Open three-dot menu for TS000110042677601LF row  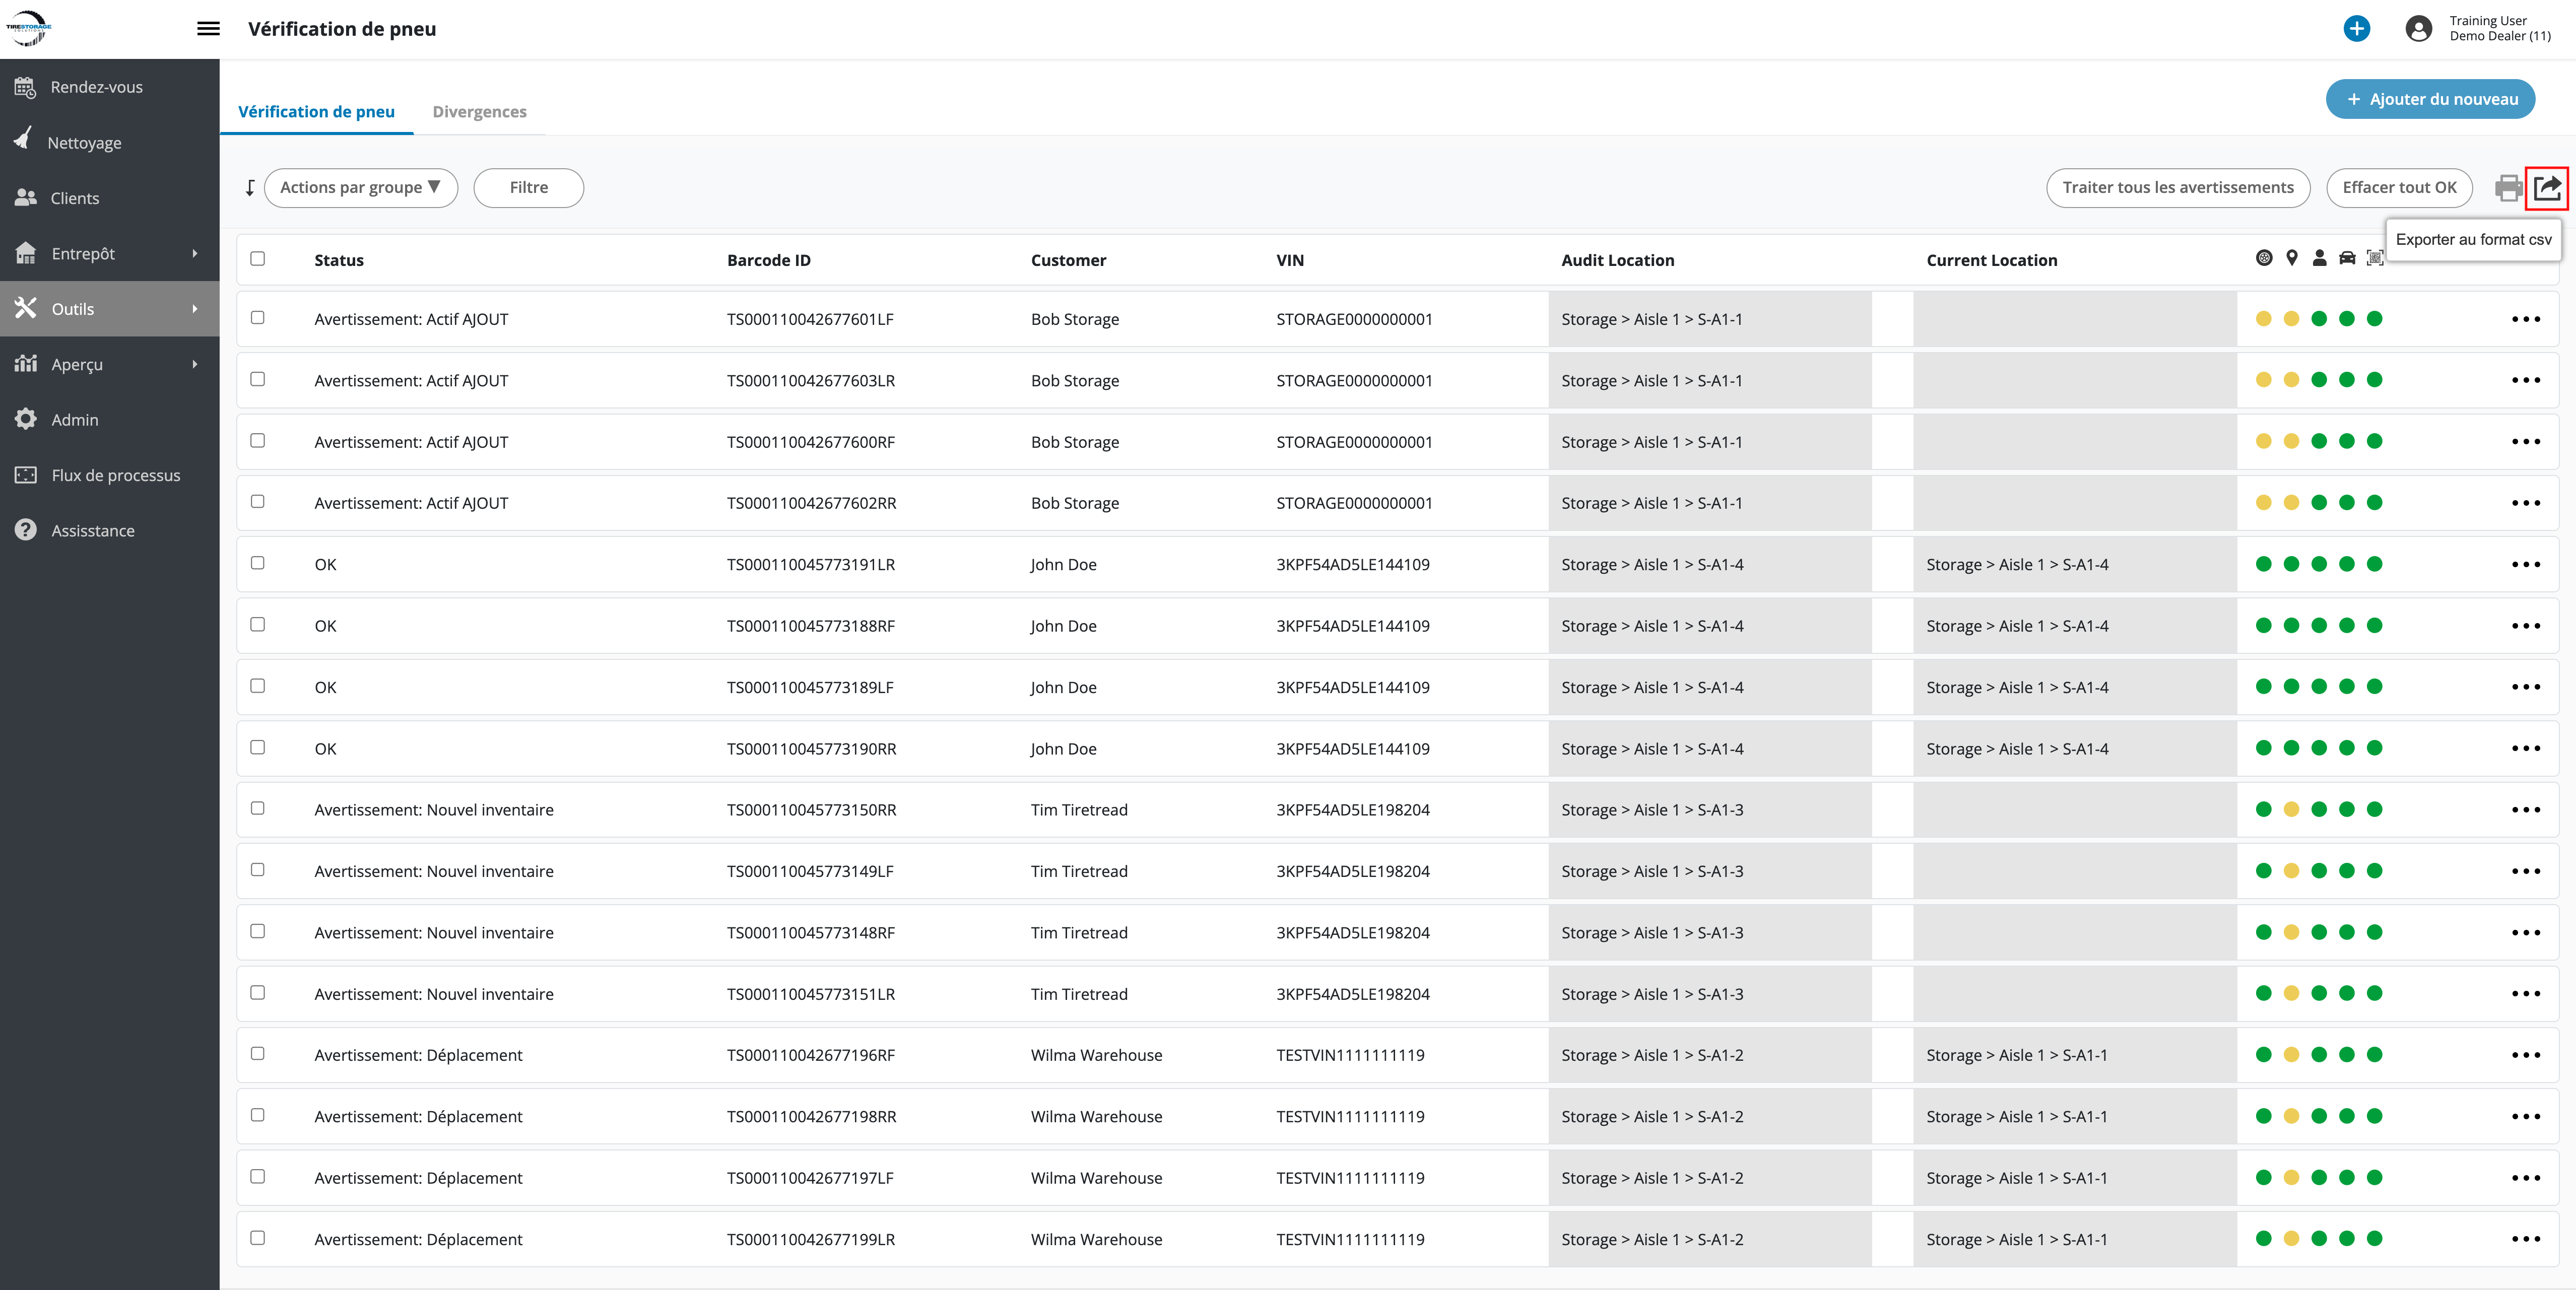(2525, 320)
